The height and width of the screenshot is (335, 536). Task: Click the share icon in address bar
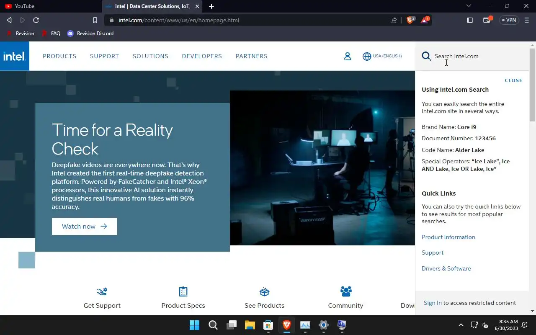tap(394, 20)
